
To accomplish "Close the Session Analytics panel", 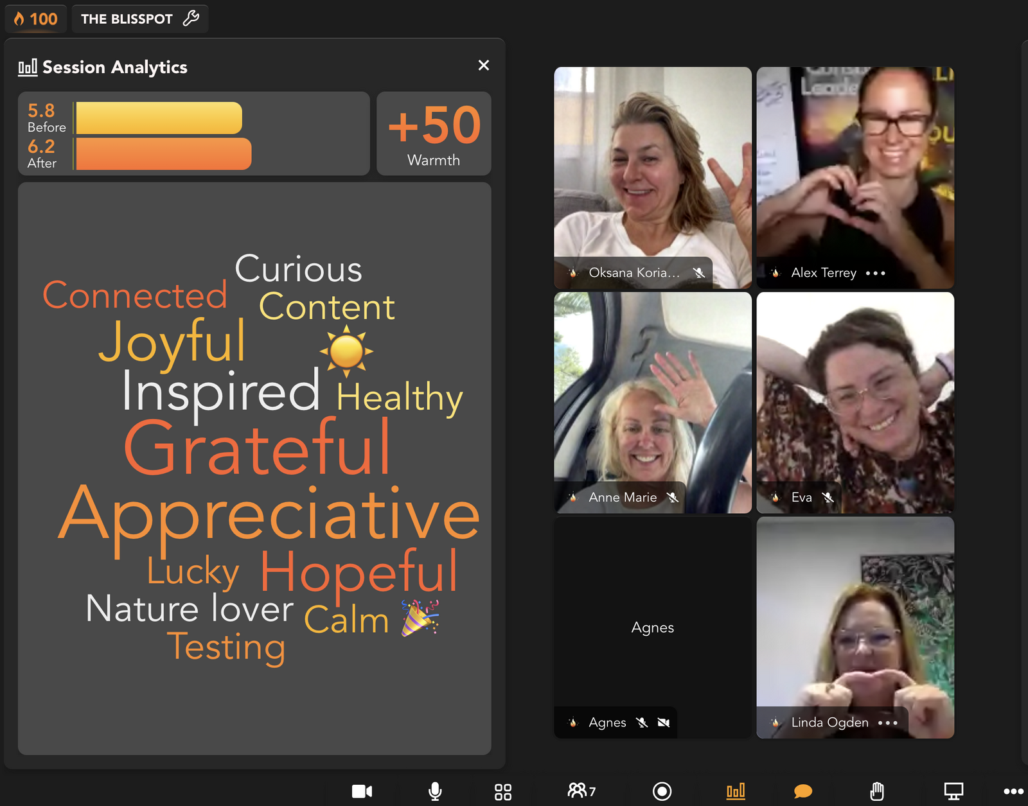I will tap(484, 66).
